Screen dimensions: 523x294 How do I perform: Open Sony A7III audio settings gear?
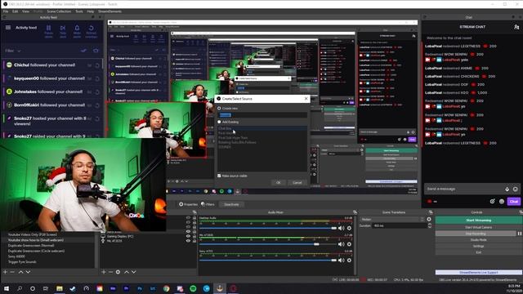point(349,261)
